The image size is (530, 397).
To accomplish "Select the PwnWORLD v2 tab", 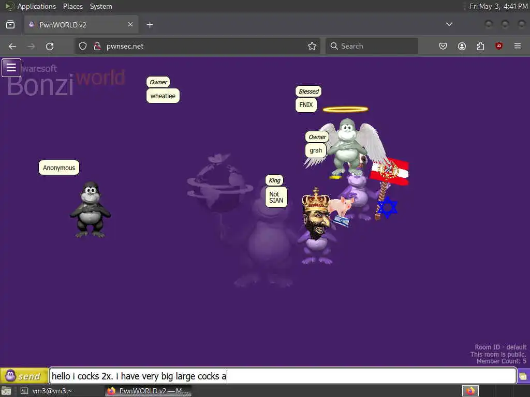I will click(x=81, y=25).
